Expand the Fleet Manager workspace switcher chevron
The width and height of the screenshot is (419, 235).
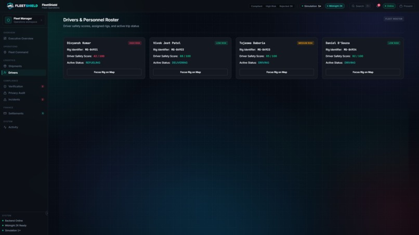tap(41, 20)
